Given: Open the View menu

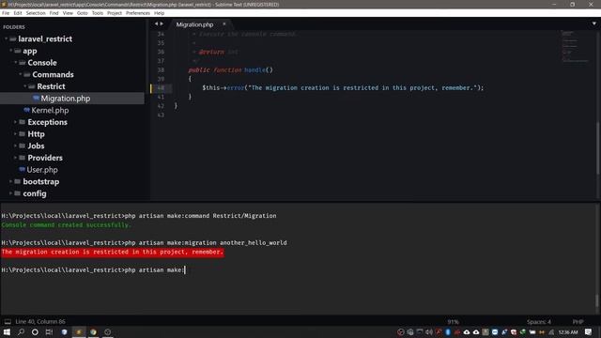Looking at the screenshot, I should click(x=68, y=13).
